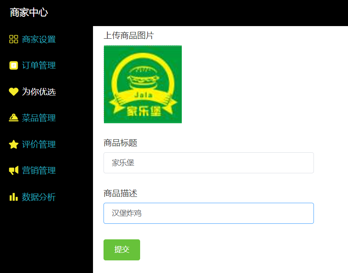
Task: Open the 评价管理 section
Action: click(39, 144)
